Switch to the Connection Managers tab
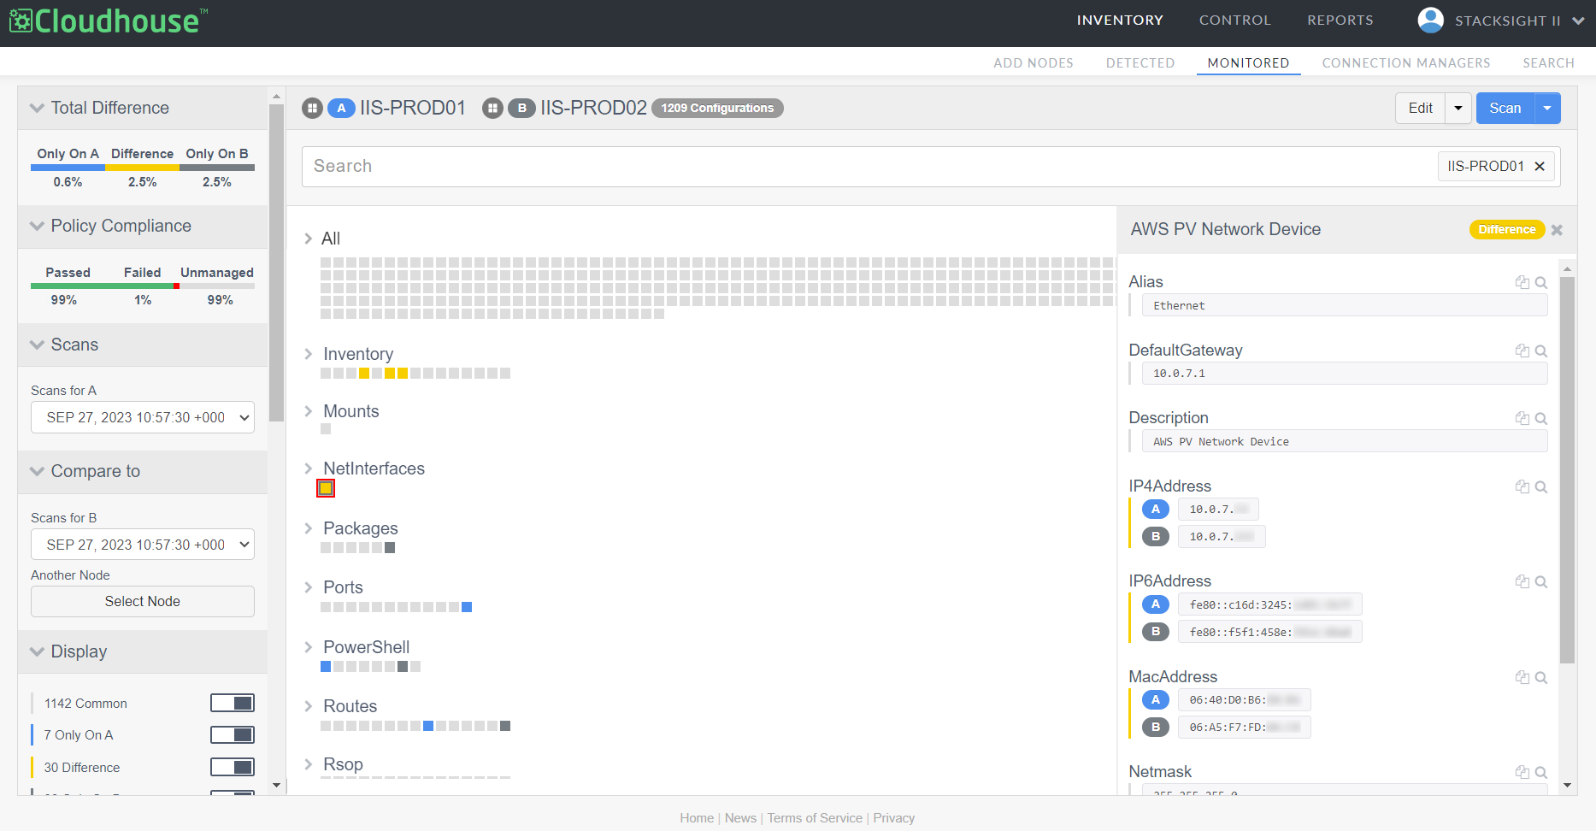 (1406, 63)
